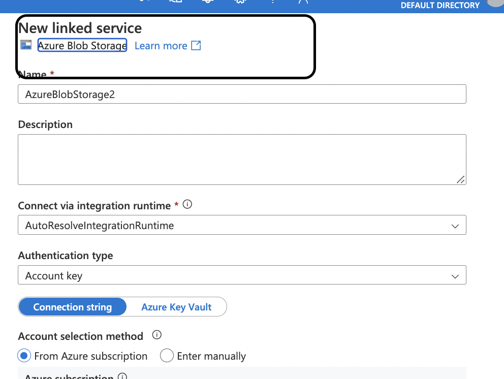
Task: Click the help question-mark icon
Action: pos(273,2)
